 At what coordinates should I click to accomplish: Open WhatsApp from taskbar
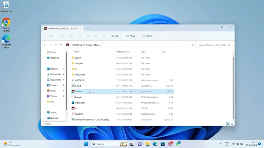pyautogui.click(x=178, y=144)
